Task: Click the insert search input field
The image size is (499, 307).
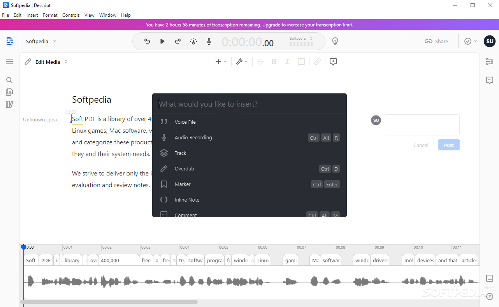Action: (x=249, y=104)
